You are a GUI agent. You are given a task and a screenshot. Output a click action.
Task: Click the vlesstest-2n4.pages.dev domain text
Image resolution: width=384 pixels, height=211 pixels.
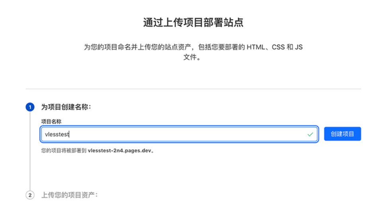120,151
